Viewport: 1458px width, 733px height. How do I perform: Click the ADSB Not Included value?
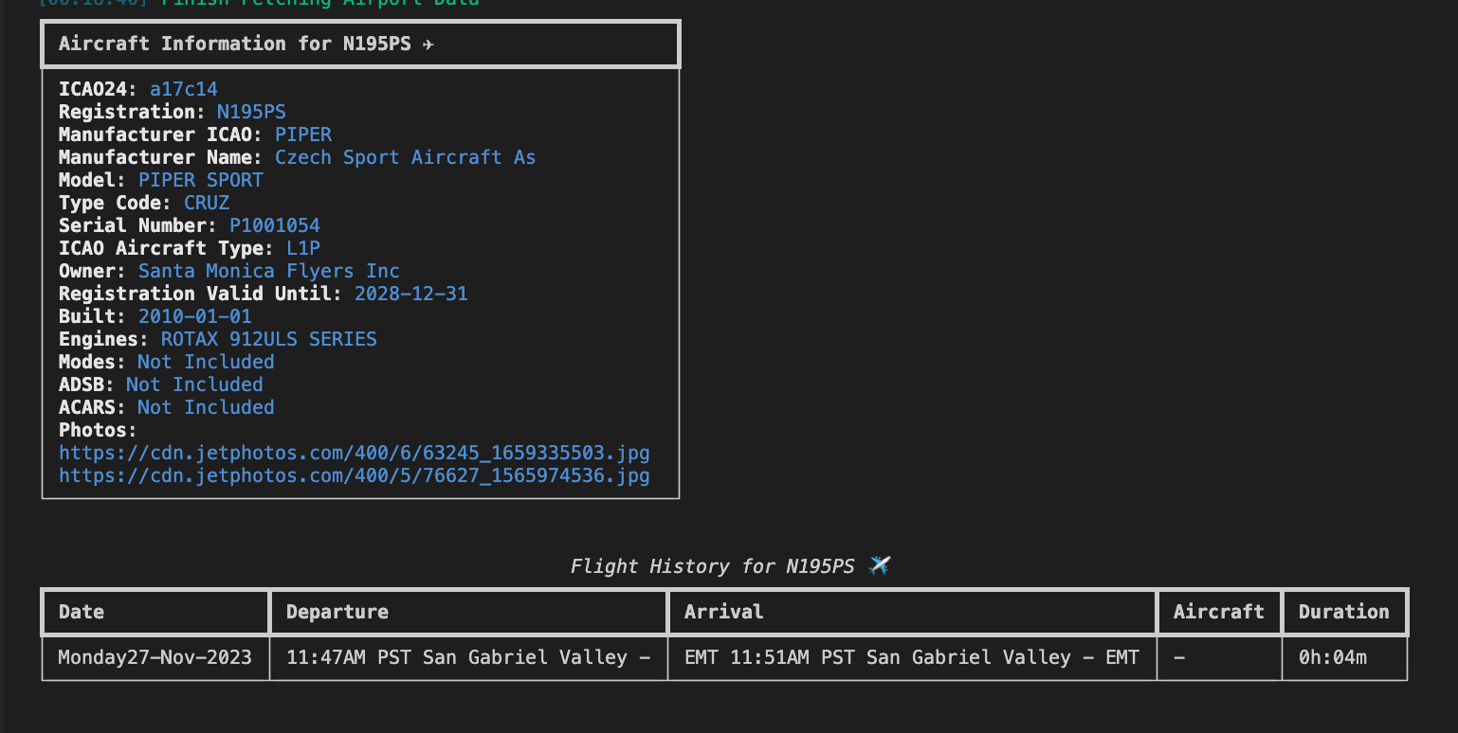point(194,384)
